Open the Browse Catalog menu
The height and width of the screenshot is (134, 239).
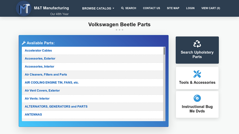(x=98, y=8)
